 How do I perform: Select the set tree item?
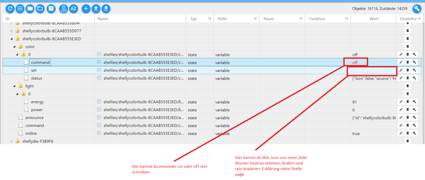34,70
